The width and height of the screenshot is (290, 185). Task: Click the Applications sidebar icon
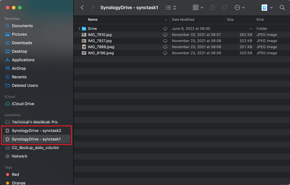pos(8,60)
